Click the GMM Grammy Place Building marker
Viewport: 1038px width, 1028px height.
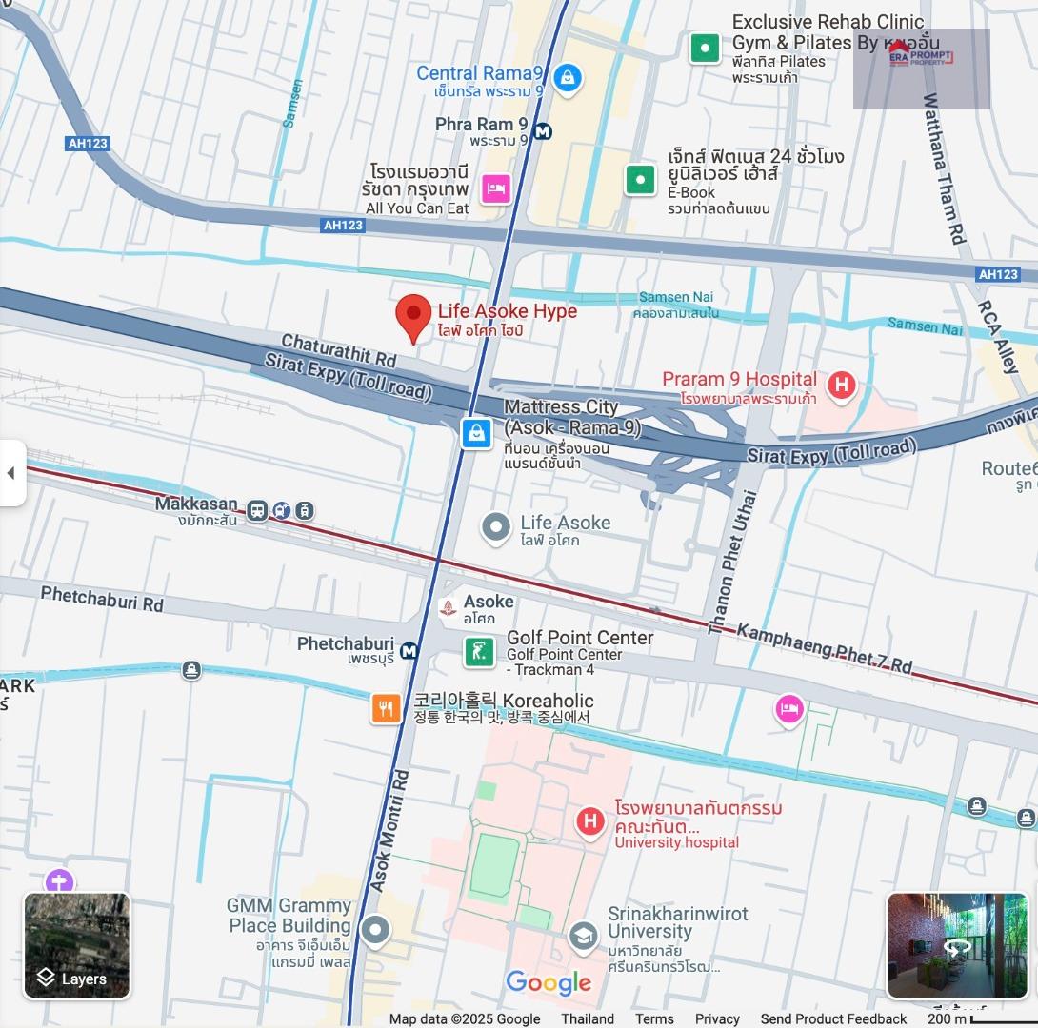pos(375,931)
